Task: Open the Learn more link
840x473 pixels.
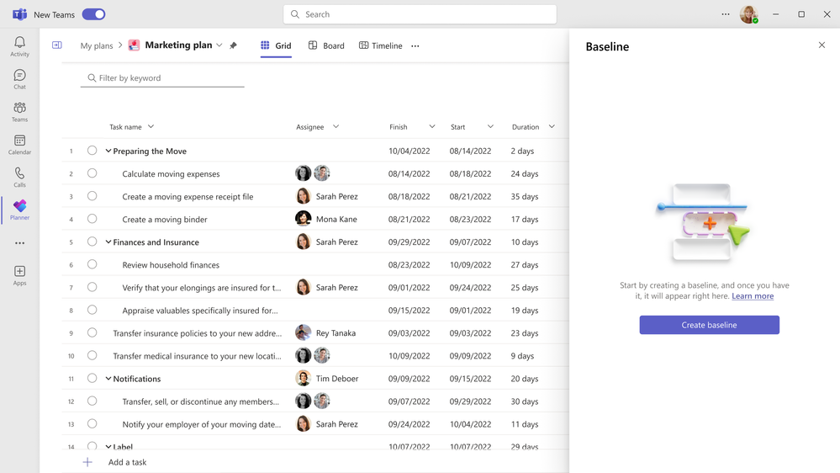Action: [753, 296]
